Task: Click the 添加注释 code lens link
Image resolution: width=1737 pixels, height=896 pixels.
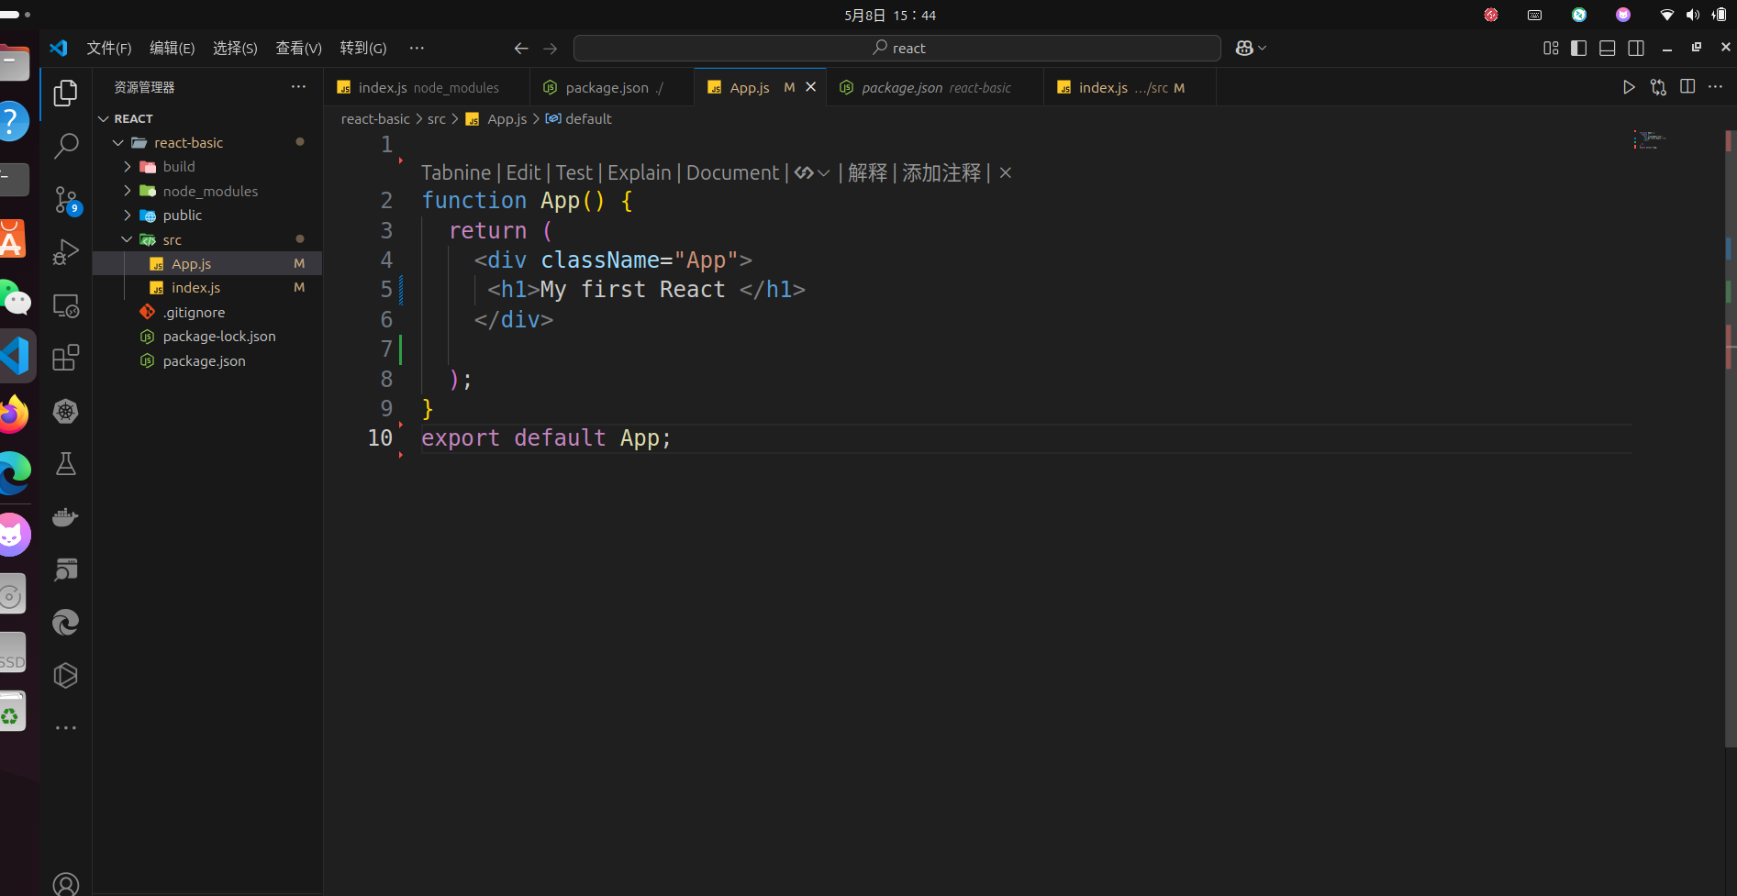Action: click(941, 172)
